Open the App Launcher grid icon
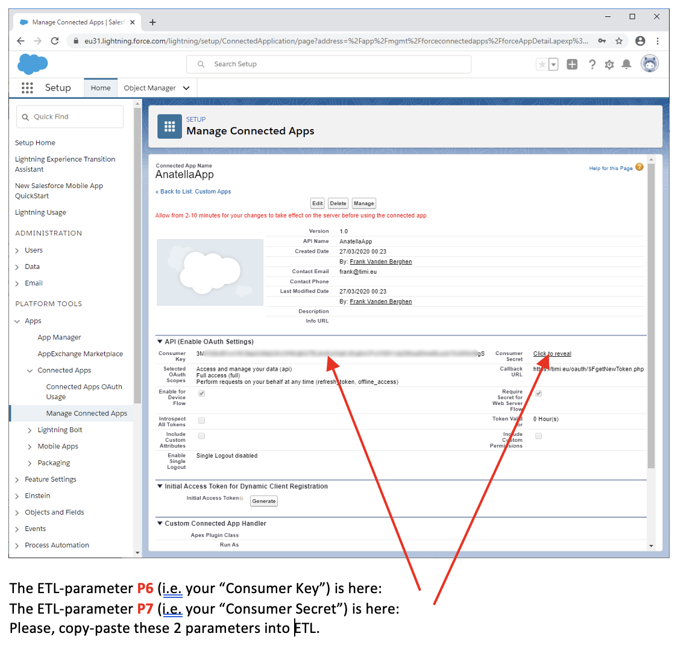Image resolution: width=675 pixels, height=651 pixels. [27, 88]
